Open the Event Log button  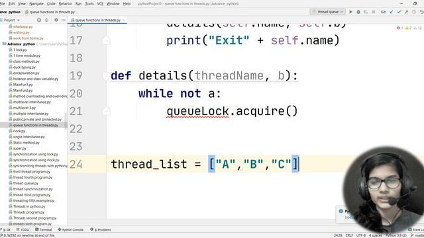click(416, 229)
